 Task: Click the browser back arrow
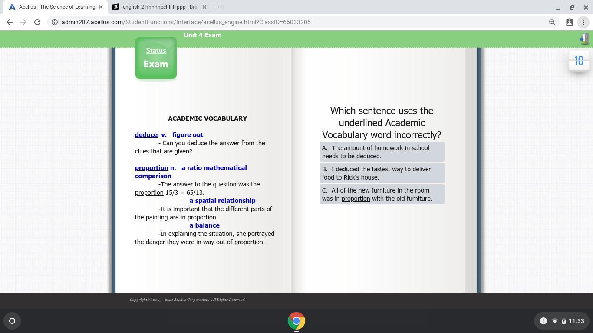[x=10, y=22]
